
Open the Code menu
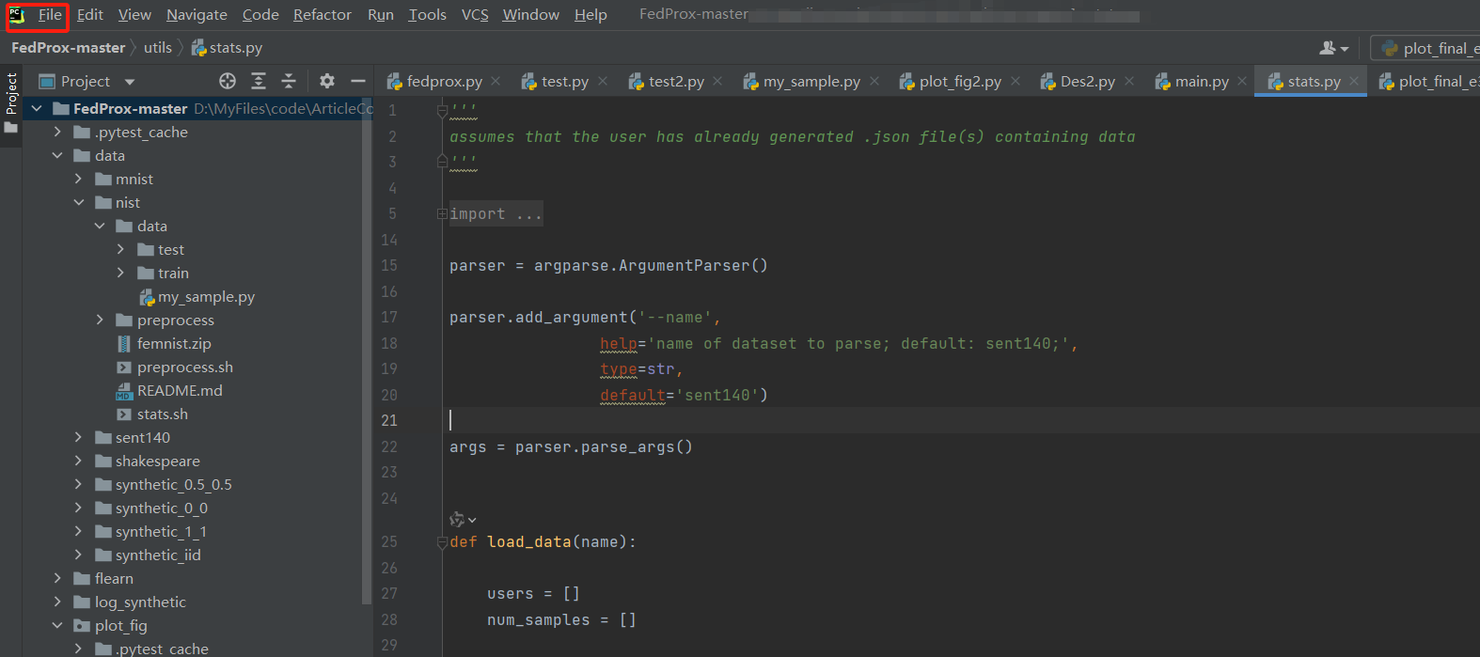point(260,15)
